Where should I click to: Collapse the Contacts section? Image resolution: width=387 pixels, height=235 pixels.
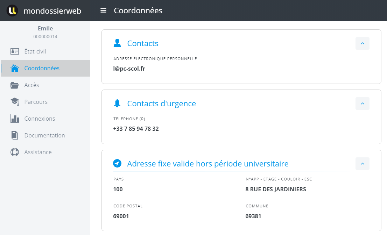(x=362, y=43)
